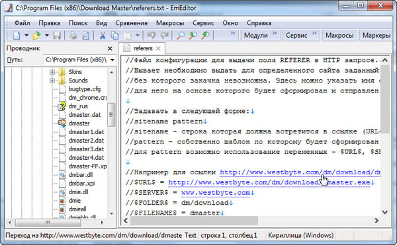Viewport: 397px width, 245px height.
Task: Select the dm_rus help file
Action: coord(78,106)
